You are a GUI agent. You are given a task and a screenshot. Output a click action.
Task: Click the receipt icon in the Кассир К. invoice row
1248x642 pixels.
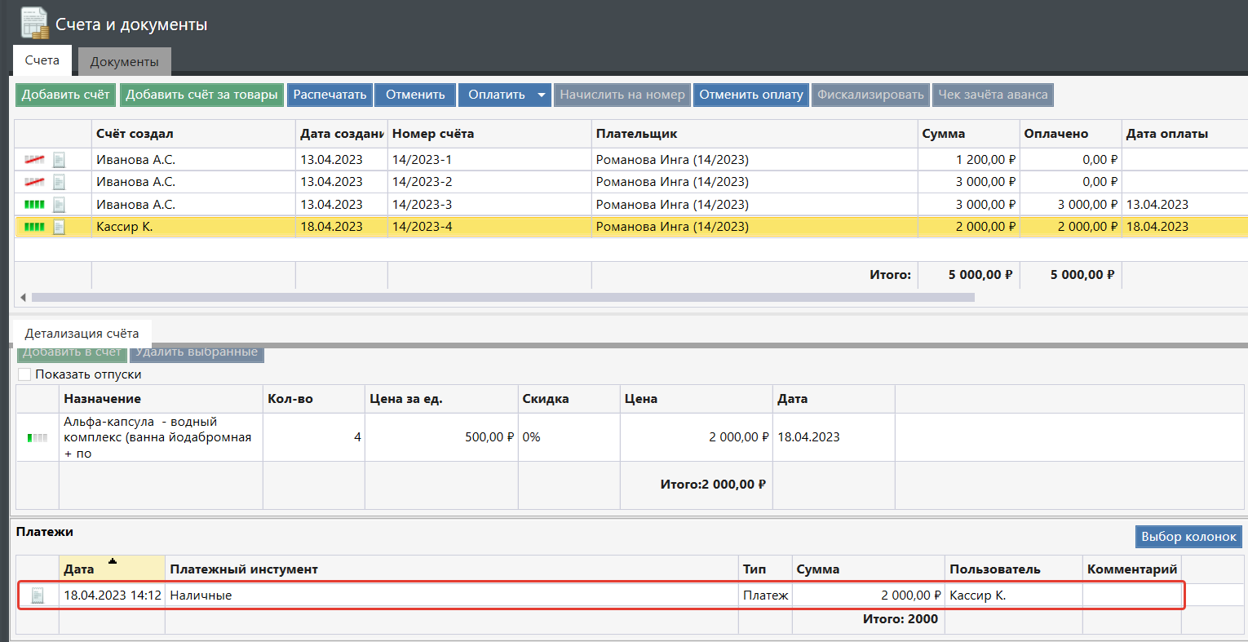pos(59,227)
